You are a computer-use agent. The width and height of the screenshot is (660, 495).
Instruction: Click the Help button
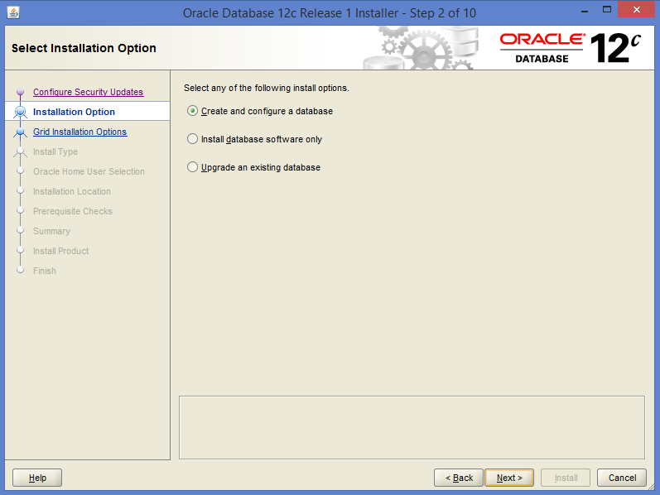click(x=37, y=478)
